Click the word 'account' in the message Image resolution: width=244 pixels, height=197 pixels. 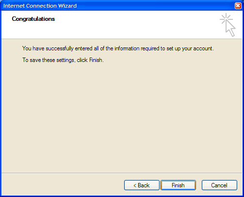(x=203, y=48)
